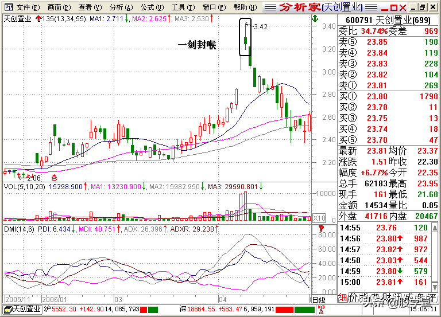Open the 分析 menu
The width and height of the screenshot is (441, 317).
click(119, 7)
